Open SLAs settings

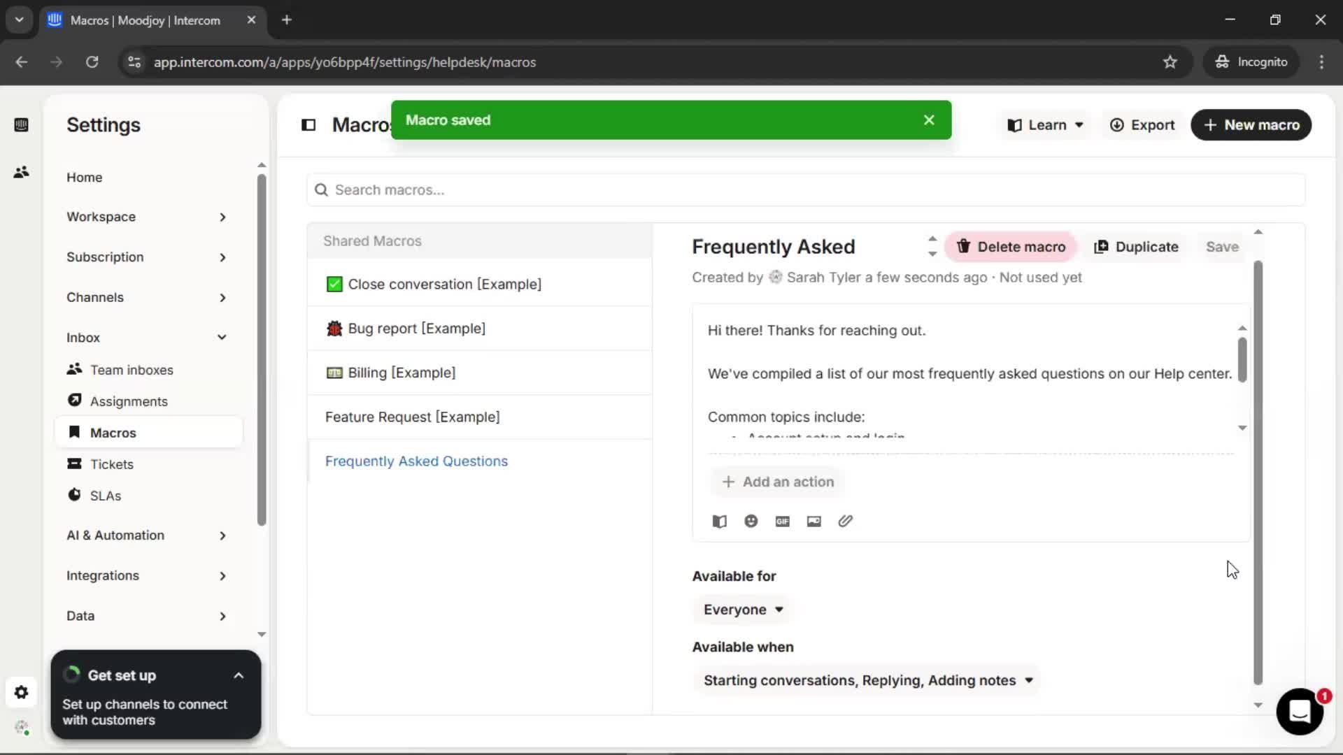(106, 496)
